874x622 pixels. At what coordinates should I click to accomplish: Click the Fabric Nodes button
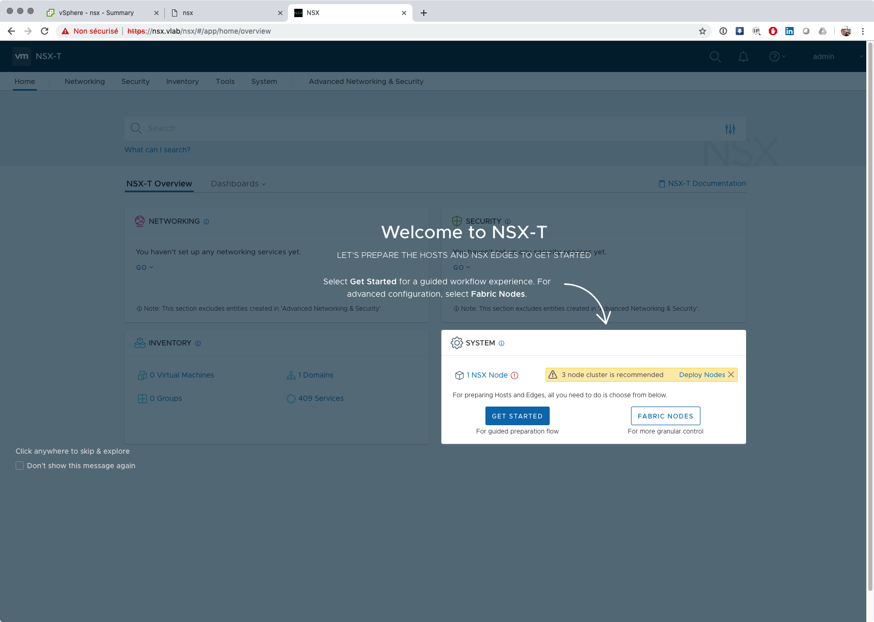665,416
